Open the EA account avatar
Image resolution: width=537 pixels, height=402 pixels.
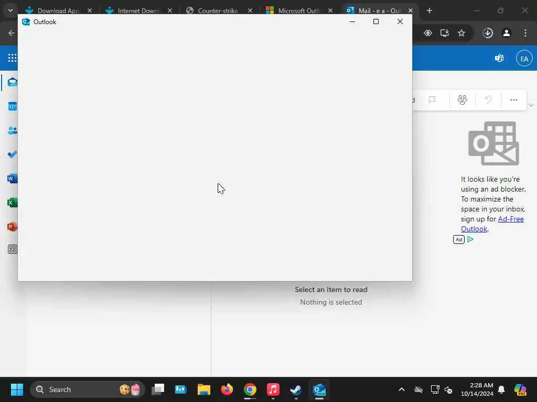[524, 59]
